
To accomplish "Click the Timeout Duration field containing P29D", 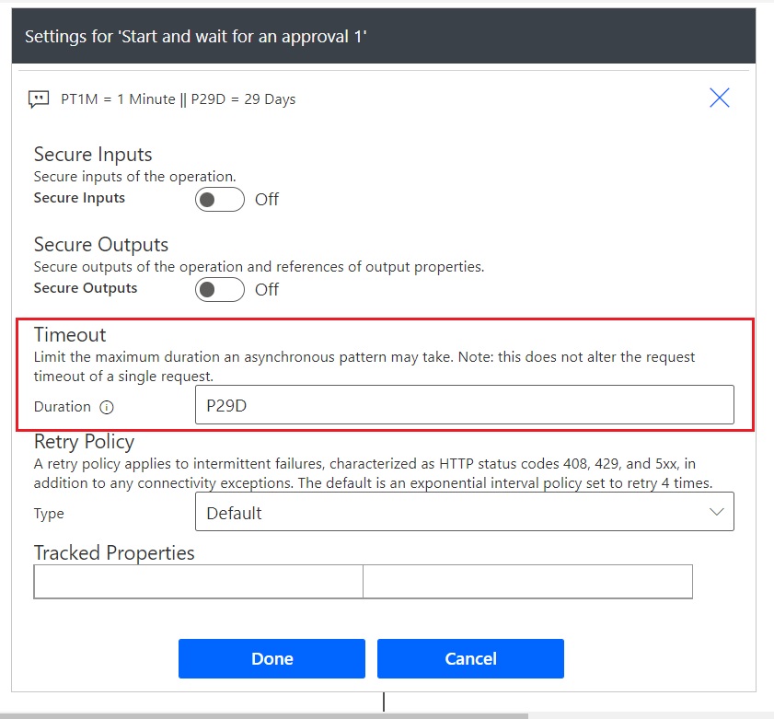I will point(464,405).
